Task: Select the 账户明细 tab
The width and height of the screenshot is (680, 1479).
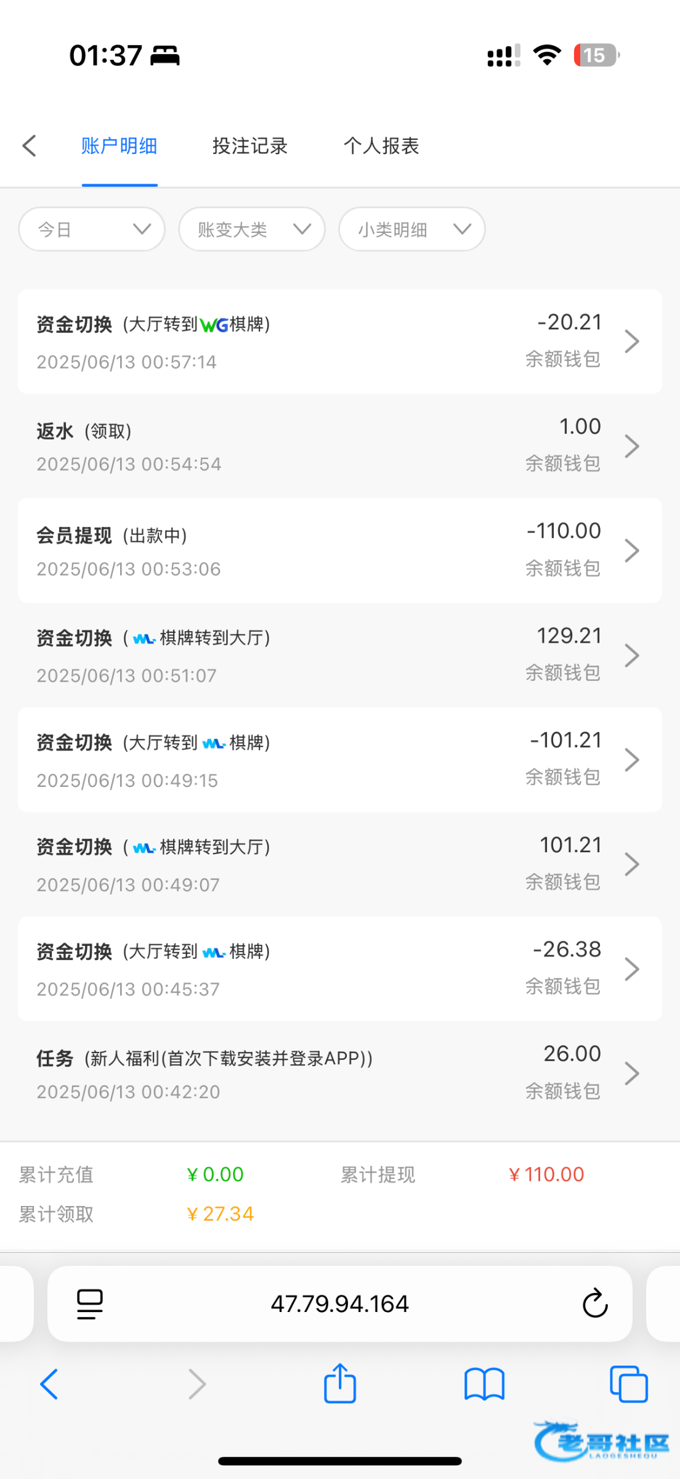Action: pos(119,146)
